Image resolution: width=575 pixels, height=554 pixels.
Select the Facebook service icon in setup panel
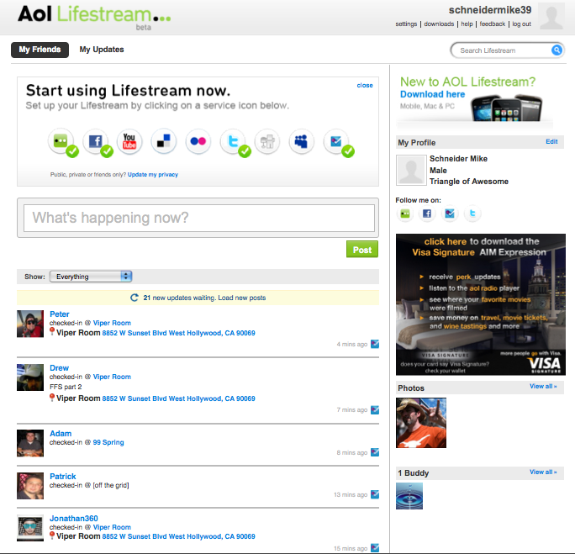(95, 141)
